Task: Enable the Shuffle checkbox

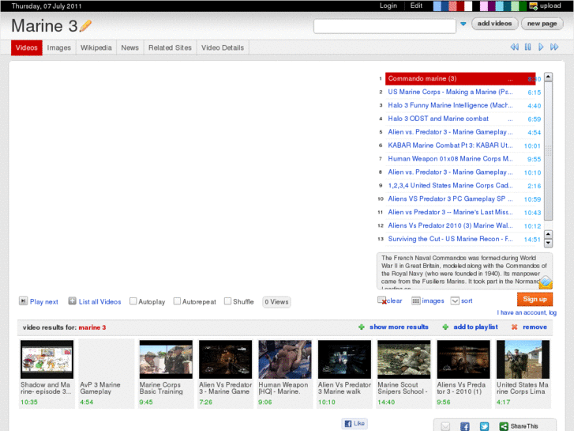Action: pos(227,301)
